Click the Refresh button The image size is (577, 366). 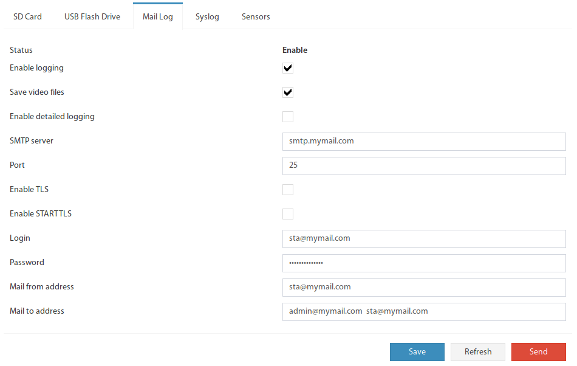point(477,351)
